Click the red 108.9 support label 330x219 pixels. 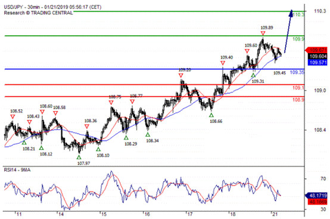(x=298, y=100)
